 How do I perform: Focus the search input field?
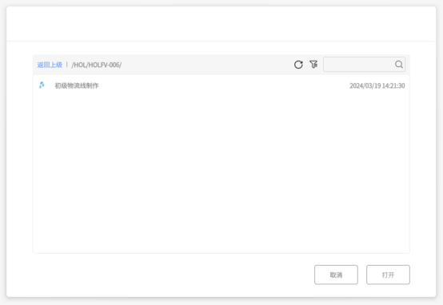pyautogui.click(x=364, y=65)
